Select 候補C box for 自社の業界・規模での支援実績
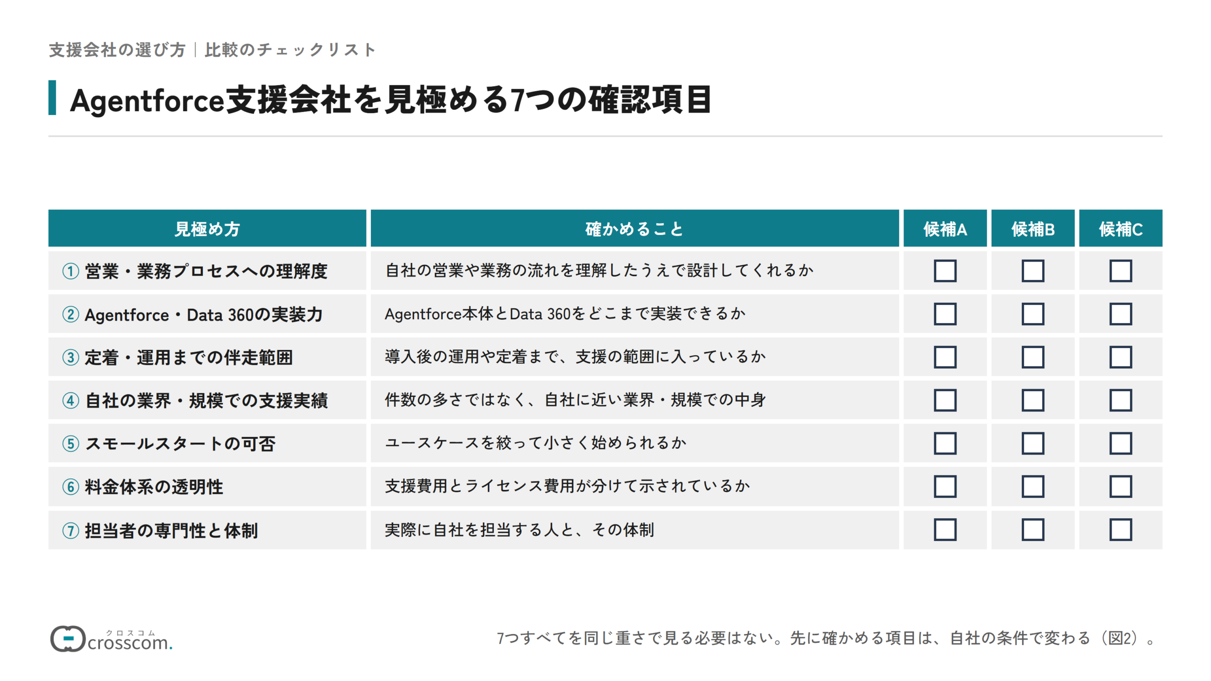The height and width of the screenshot is (681, 1211). point(1121,400)
